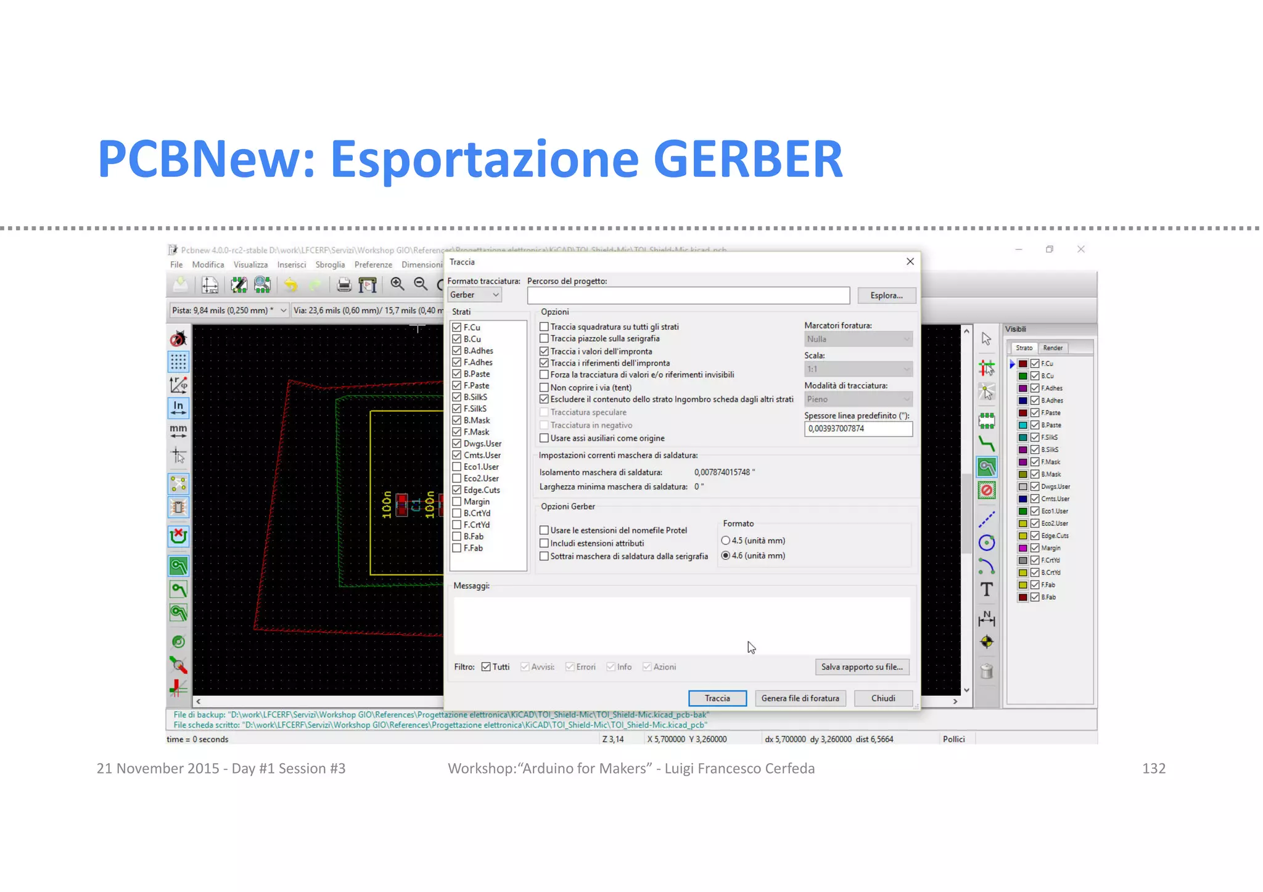Select 4.5 (unità mm) format radio button
The image size is (1263, 892).
pos(725,541)
